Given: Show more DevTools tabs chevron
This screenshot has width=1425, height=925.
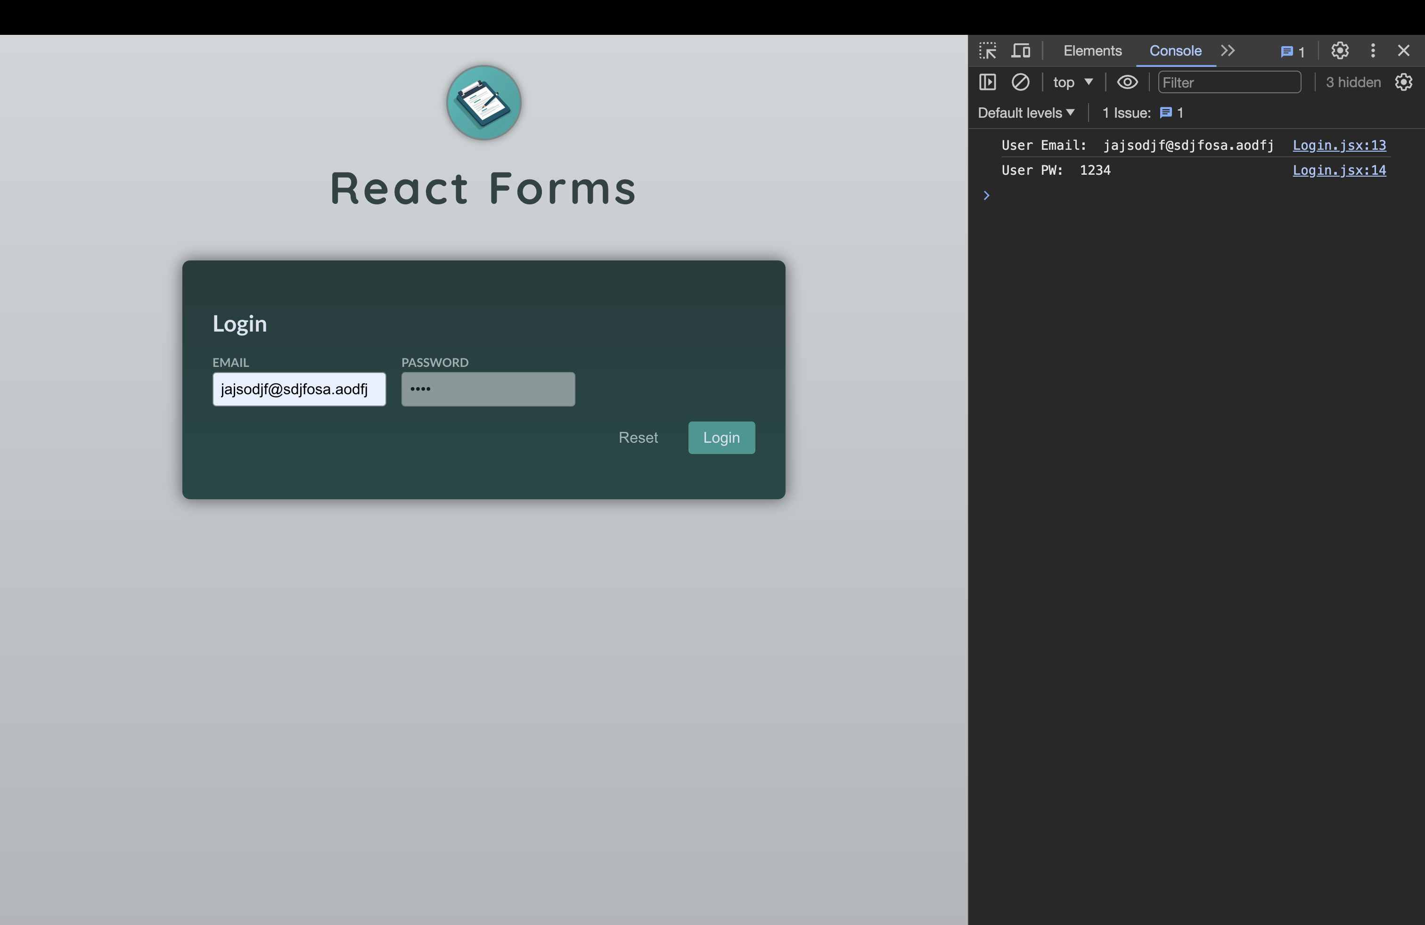Looking at the screenshot, I should (x=1228, y=51).
